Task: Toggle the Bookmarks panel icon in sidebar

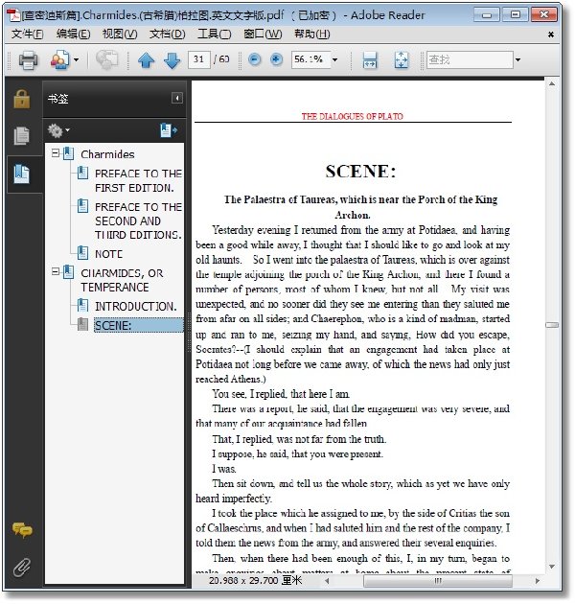Action: (x=22, y=174)
